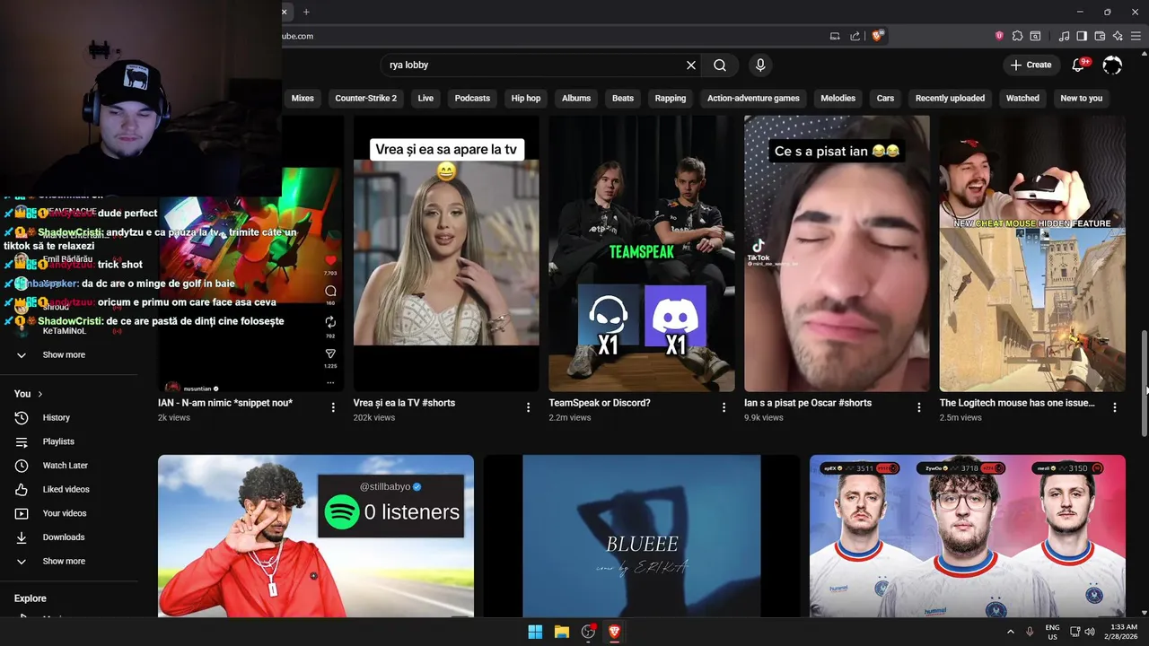Image resolution: width=1149 pixels, height=646 pixels.
Task: Click the YouTube search input field
Action: (x=534, y=65)
